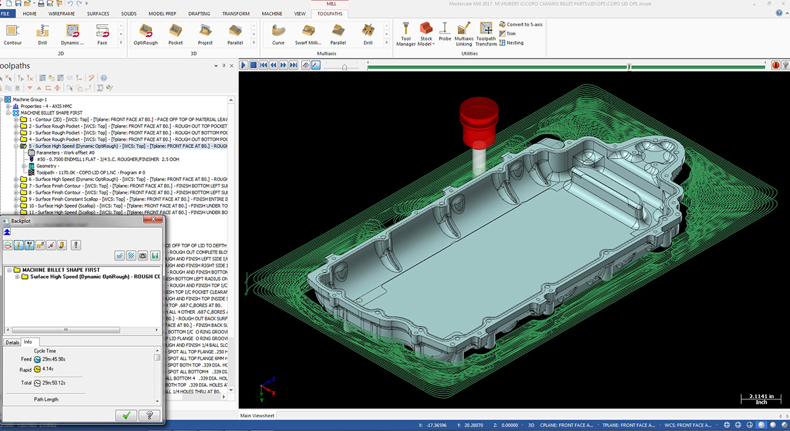Select the multiaxis Curve toolpath
The height and width of the screenshot is (431, 790).
tap(278, 34)
